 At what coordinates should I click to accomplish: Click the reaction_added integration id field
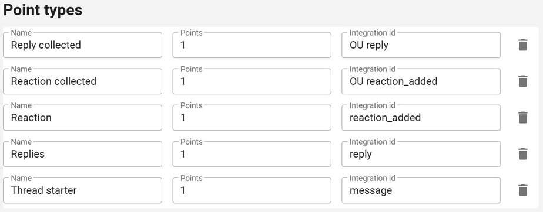click(x=421, y=117)
